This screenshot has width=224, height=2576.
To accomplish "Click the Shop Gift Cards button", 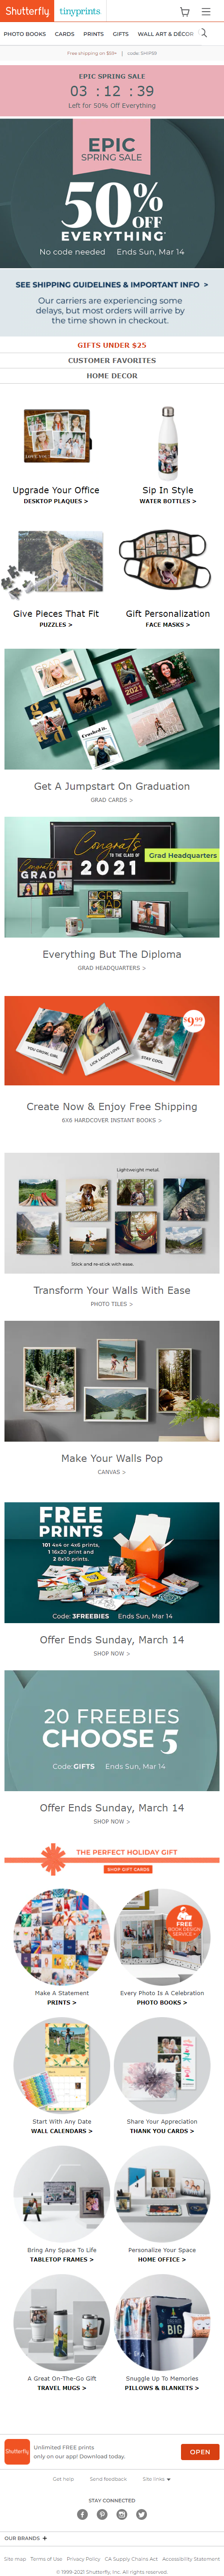I will [x=129, y=1869].
